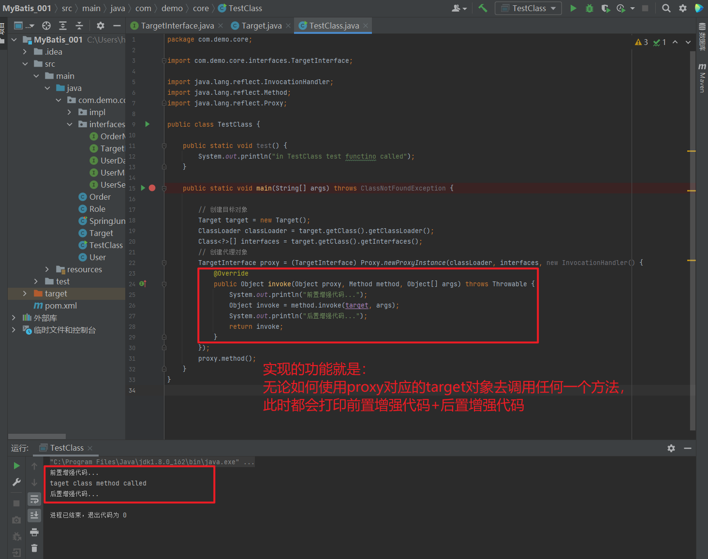Rerun TestClass from the Run panel
The width and height of the screenshot is (708, 559).
click(16, 466)
